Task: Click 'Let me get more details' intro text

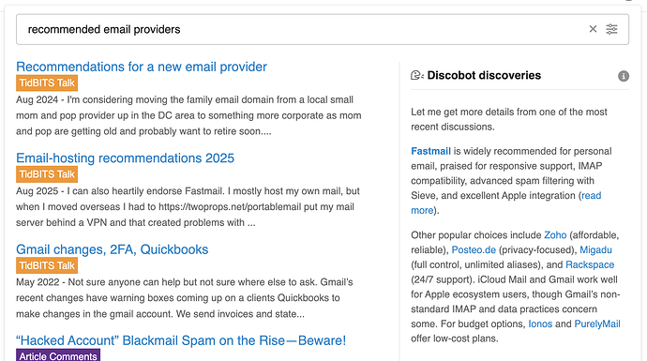Action: point(509,119)
